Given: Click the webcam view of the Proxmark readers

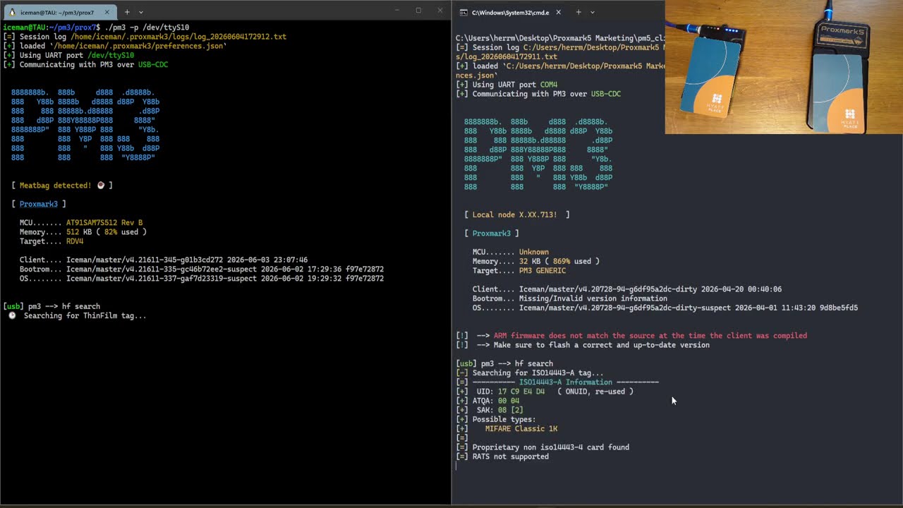Looking at the screenshot, I should point(784,67).
